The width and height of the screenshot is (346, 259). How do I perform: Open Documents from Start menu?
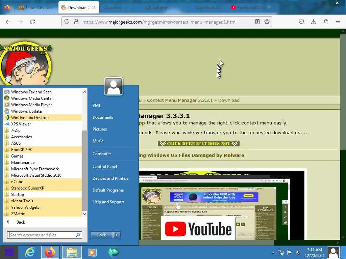click(x=103, y=117)
